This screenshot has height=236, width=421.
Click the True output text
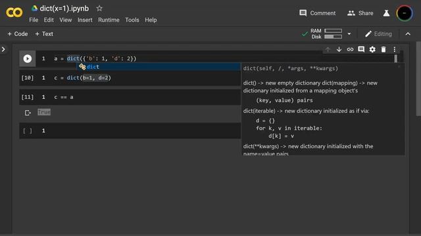tap(44, 112)
